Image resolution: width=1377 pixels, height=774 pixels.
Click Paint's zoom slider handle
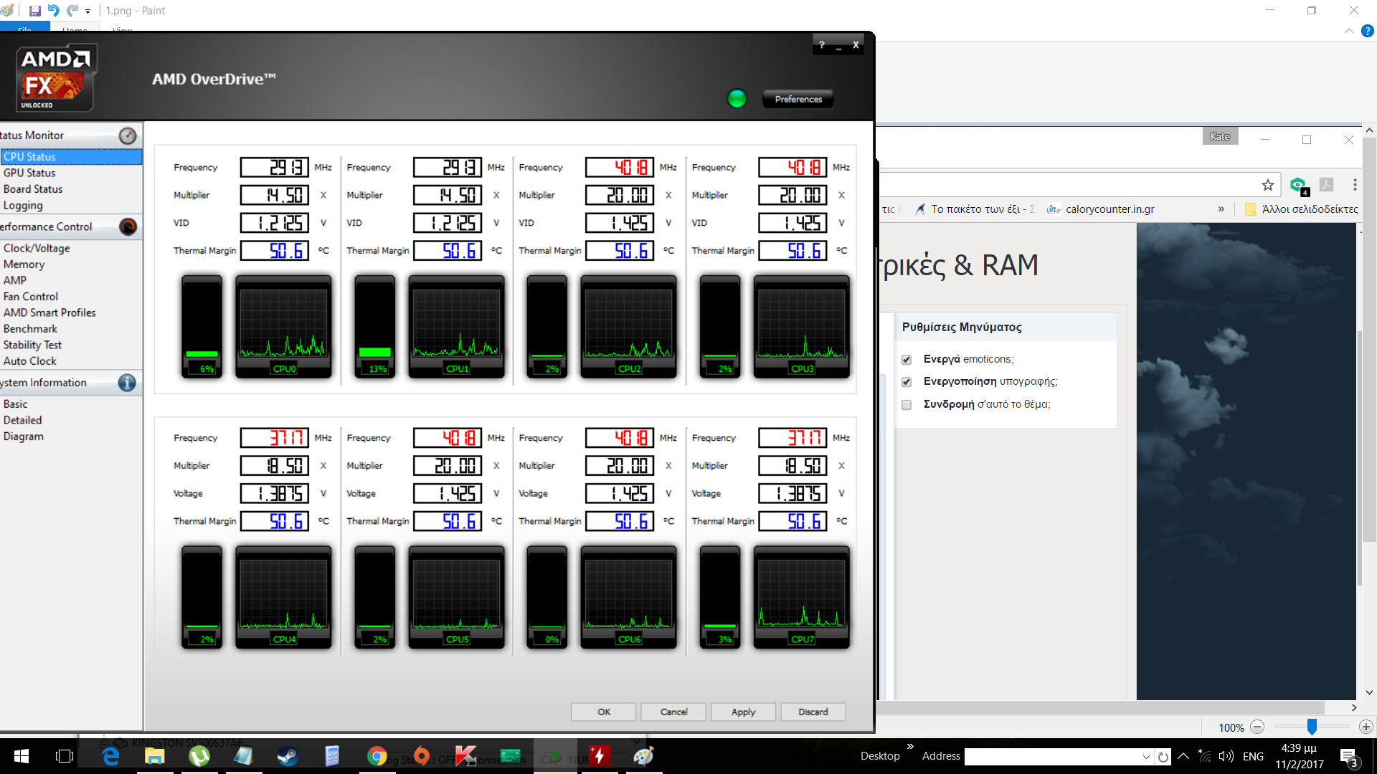tap(1312, 727)
